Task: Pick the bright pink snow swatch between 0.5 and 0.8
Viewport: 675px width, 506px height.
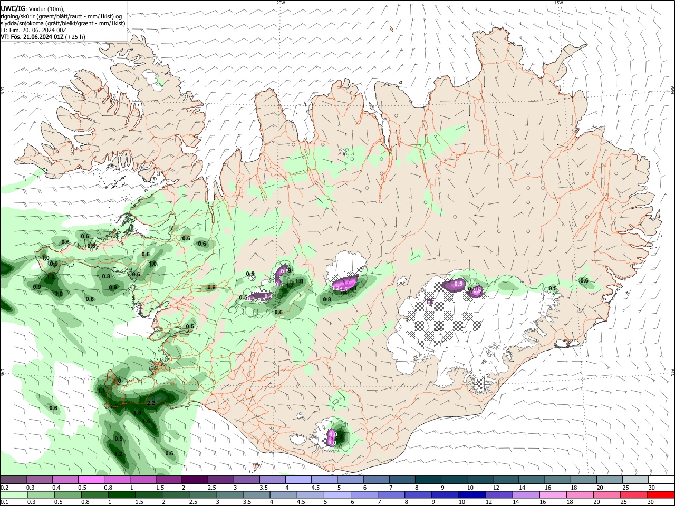Action: 91,480
